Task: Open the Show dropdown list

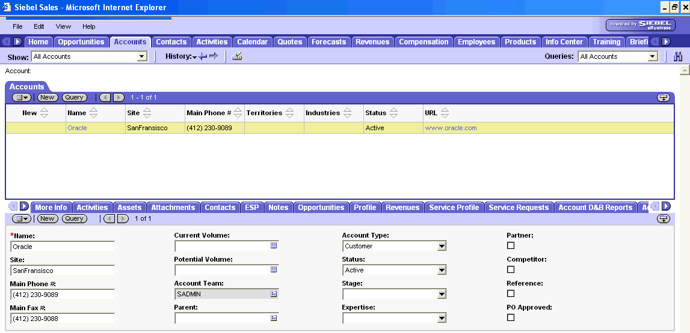Action: [x=142, y=56]
